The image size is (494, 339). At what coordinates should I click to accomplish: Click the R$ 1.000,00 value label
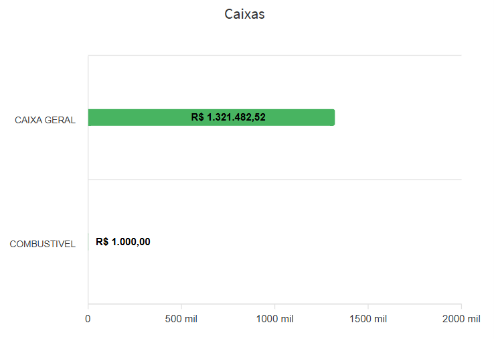tap(123, 242)
